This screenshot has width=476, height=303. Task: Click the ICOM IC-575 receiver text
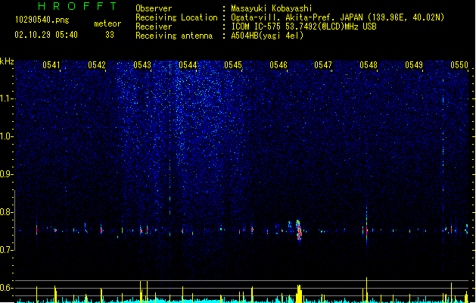pos(304,27)
